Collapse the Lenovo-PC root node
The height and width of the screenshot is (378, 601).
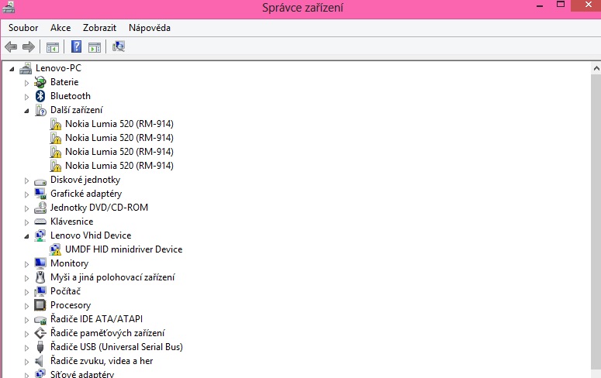pos(12,69)
